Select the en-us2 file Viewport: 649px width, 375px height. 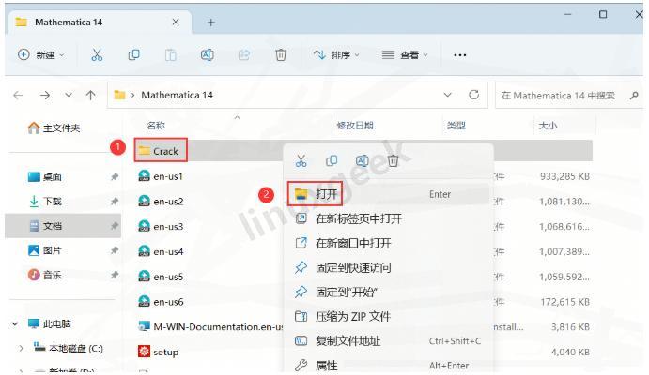pyautogui.click(x=161, y=202)
